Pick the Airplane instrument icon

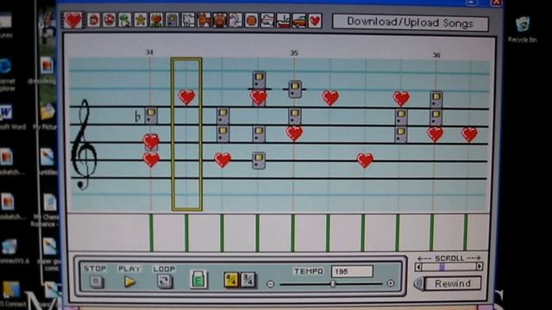267,21
